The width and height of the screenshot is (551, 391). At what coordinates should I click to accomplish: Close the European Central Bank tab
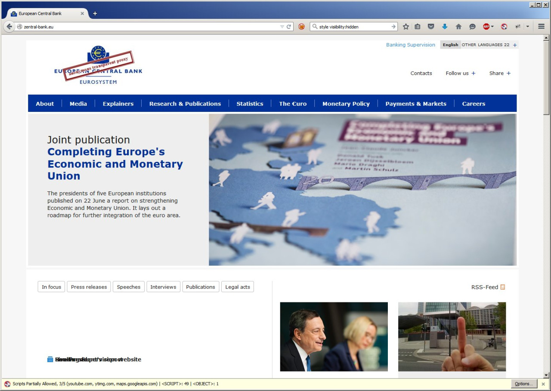[x=82, y=13]
